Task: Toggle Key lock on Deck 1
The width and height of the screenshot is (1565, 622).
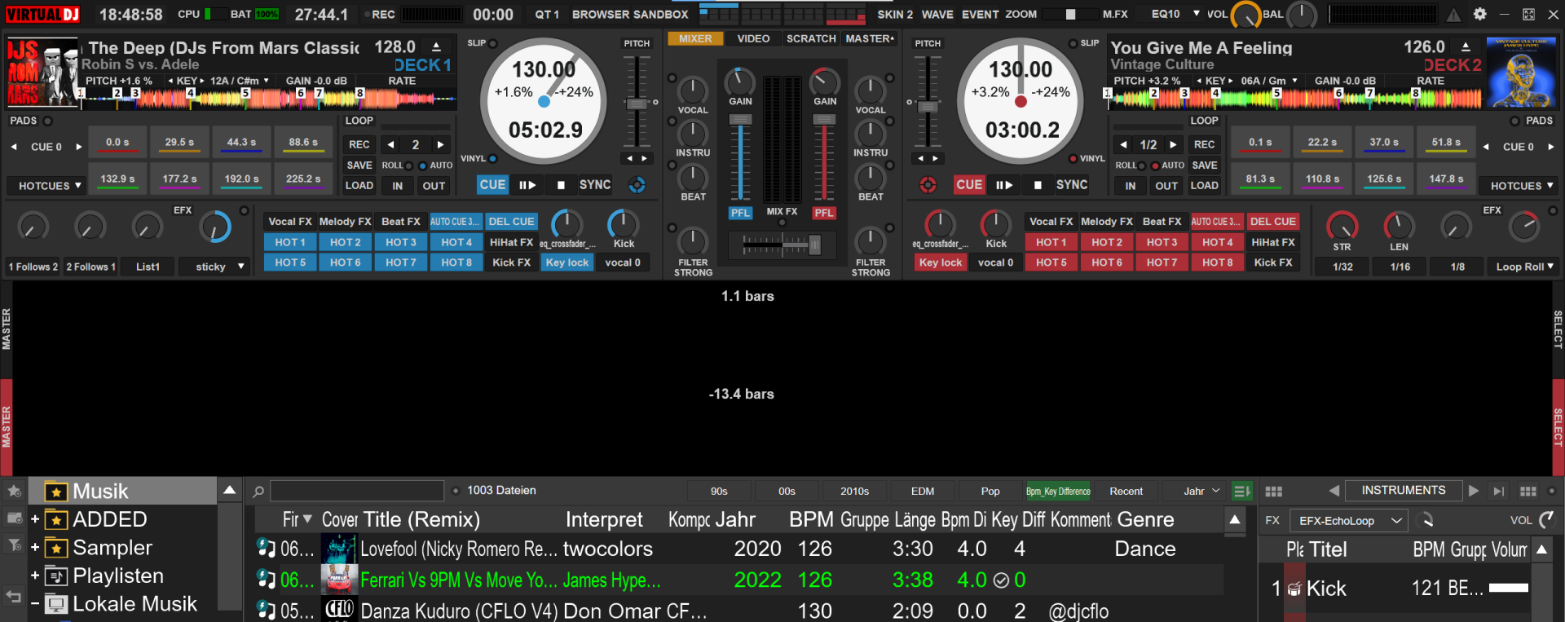Action: (x=567, y=262)
